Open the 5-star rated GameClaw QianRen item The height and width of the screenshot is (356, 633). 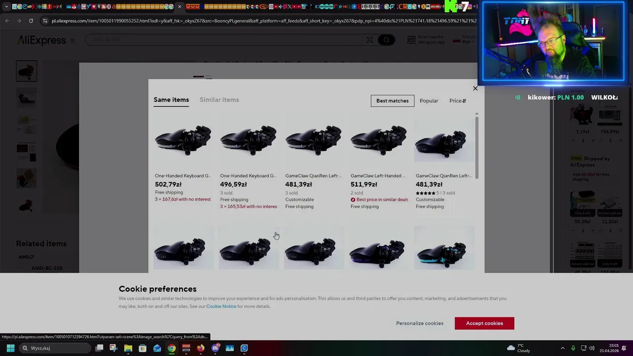point(444,164)
